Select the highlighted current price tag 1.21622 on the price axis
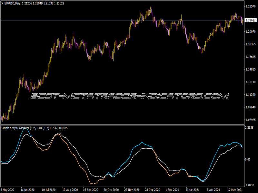The image size is (258, 193). (x=251, y=20)
